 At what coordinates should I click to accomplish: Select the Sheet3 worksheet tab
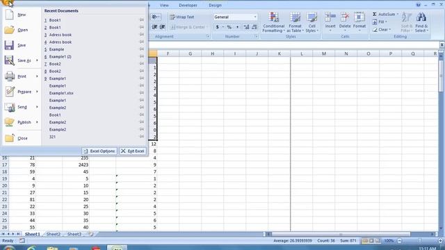[x=74, y=234]
